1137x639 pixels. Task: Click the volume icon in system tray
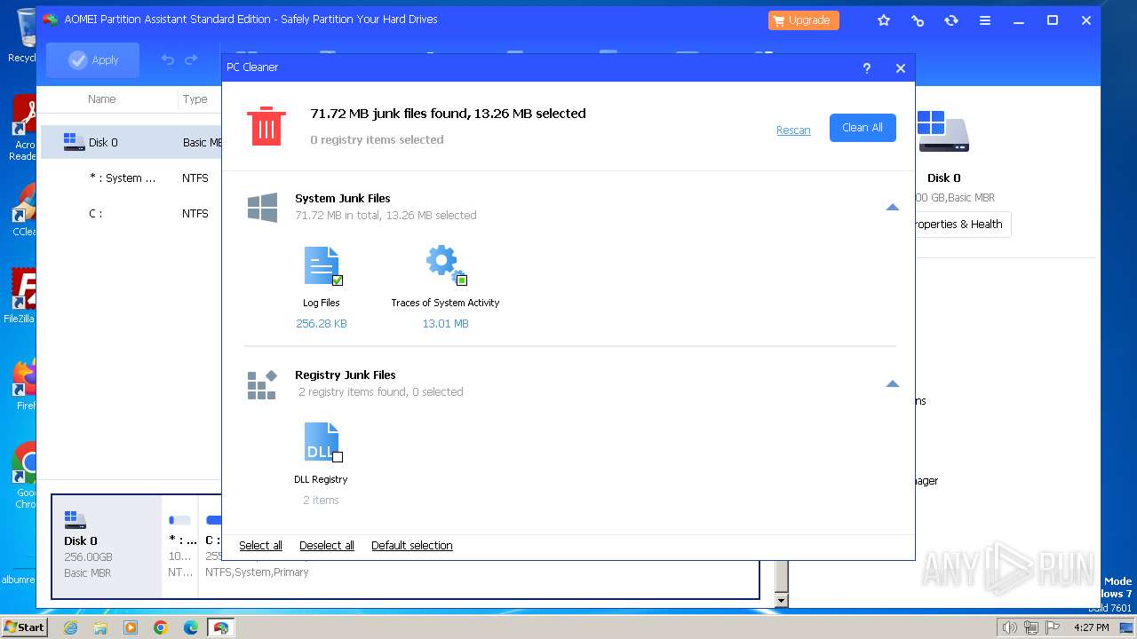1009,627
